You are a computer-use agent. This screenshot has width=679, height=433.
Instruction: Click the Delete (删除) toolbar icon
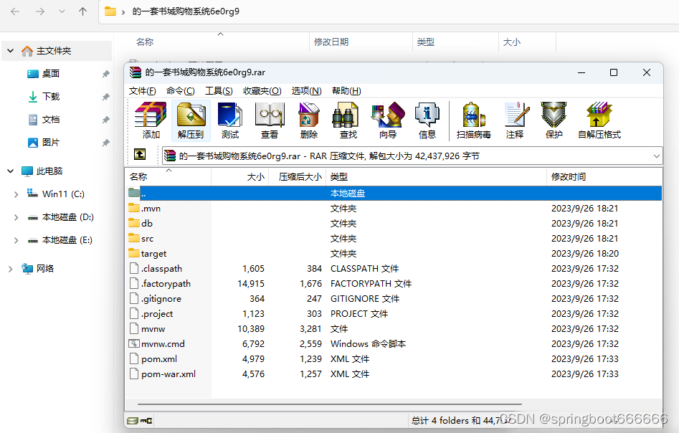pyautogui.click(x=309, y=120)
